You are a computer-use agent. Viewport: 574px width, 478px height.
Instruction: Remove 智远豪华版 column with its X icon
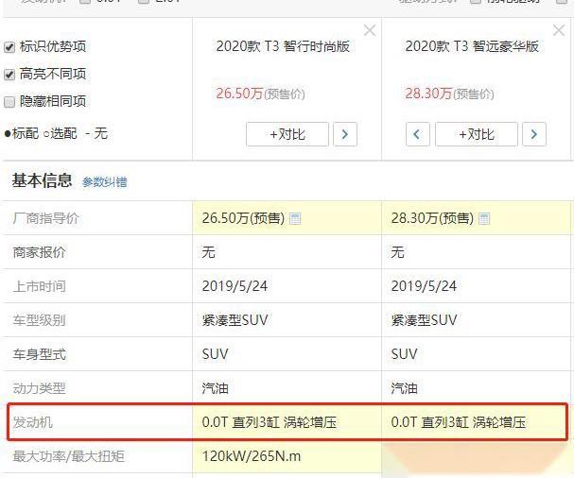pyautogui.click(x=559, y=30)
